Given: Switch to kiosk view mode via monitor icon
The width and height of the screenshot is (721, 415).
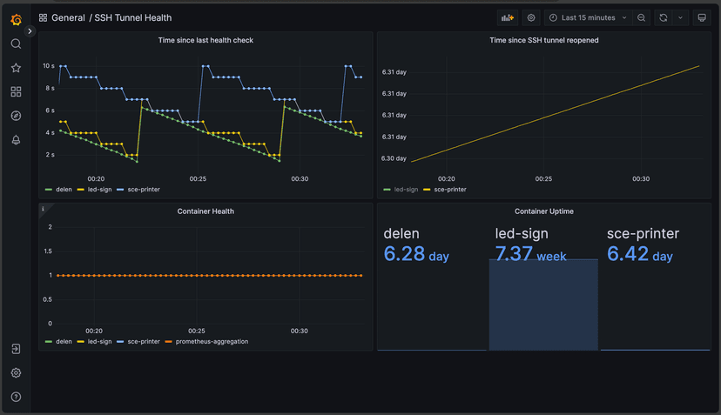Looking at the screenshot, I should coord(702,17).
